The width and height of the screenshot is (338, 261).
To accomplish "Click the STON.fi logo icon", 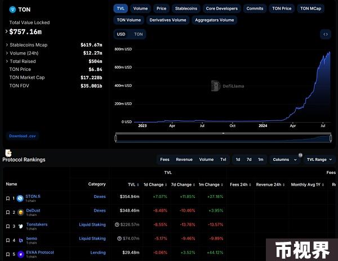I will pyautogui.click(x=20, y=199).
